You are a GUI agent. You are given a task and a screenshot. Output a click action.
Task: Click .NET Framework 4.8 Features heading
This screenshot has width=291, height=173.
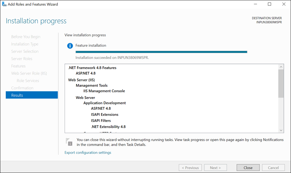(92, 68)
